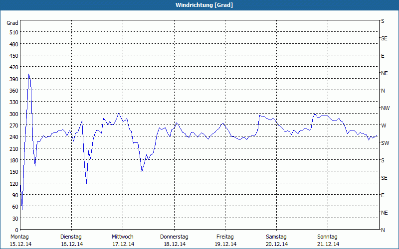Select the "90" degree axis label
The image size is (399, 249).
[x=15, y=195]
